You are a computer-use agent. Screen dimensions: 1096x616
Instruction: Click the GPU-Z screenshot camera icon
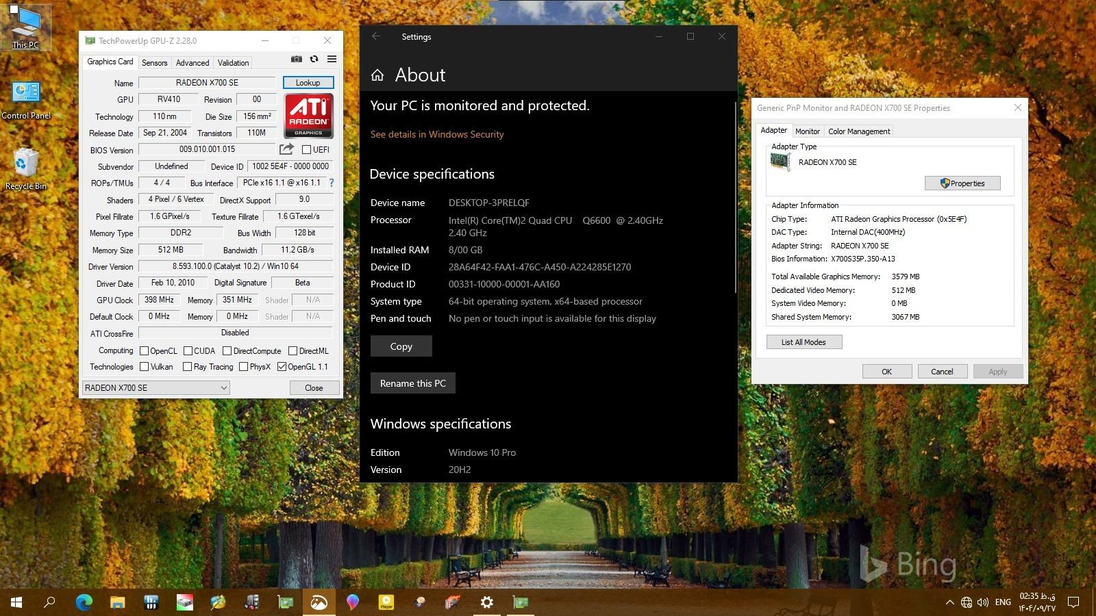point(296,60)
